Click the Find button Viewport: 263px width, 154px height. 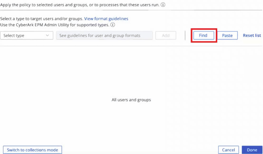coord(204,35)
